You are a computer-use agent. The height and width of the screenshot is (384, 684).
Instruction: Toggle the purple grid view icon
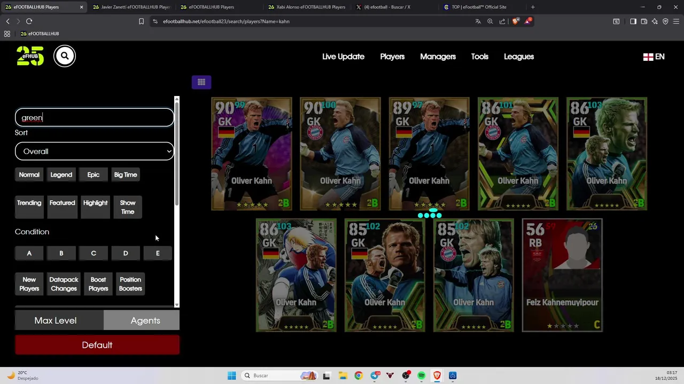click(x=201, y=82)
